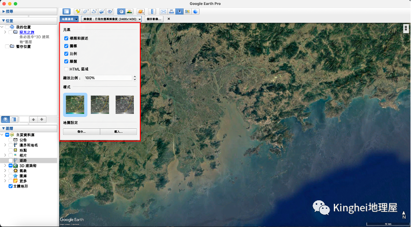The width and height of the screenshot is (411, 227).
Task: Uncheck the 立體地形 layer checkbox
Action: 11,187
